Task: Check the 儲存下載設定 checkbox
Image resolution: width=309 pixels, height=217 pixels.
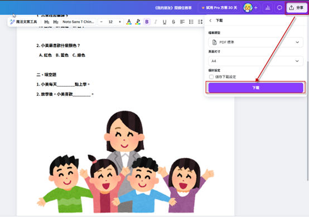Action: (211, 77)
